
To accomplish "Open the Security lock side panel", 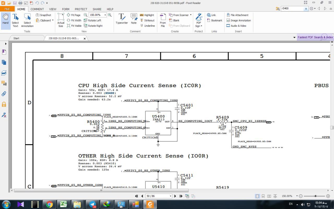I will [x=4, y=104].
